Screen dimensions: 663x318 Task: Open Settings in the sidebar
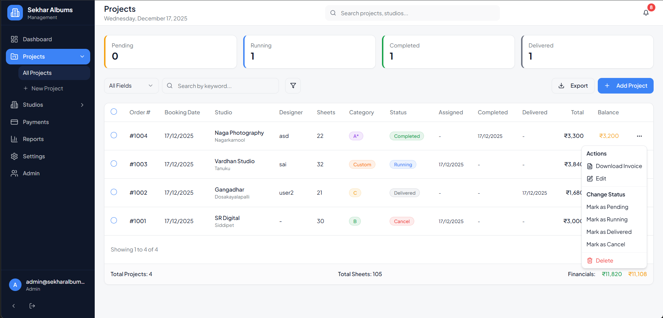(x=34, y=156)
